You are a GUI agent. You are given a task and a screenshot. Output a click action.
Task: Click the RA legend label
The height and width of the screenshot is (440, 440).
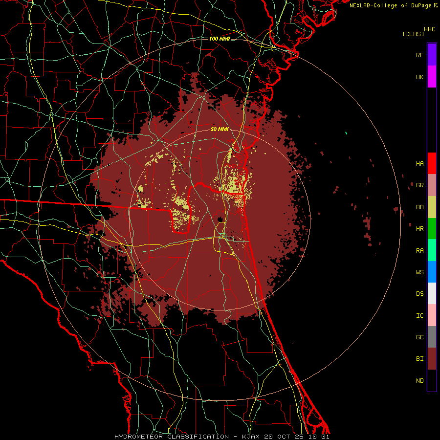point(419,250)
